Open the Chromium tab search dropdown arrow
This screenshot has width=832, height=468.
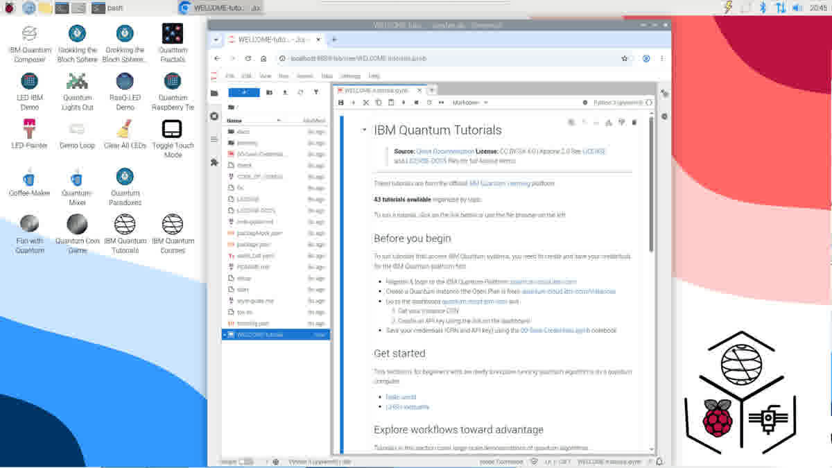click(x=216, y=40)
